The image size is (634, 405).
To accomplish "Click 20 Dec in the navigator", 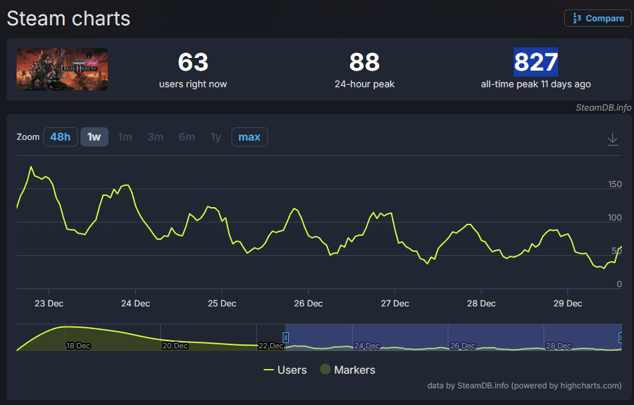I will (175, 346).
